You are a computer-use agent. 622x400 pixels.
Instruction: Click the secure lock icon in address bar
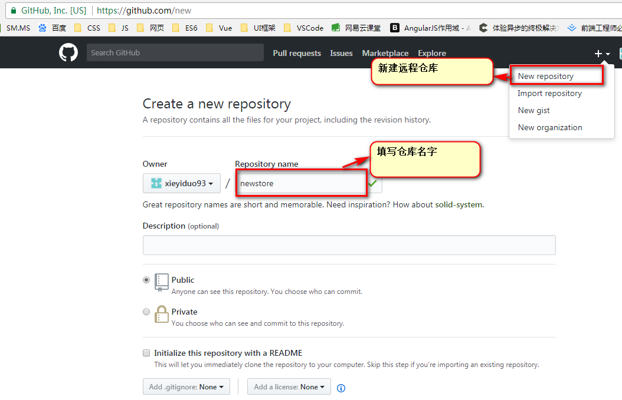pyautogui.click(x=14, y=11)
